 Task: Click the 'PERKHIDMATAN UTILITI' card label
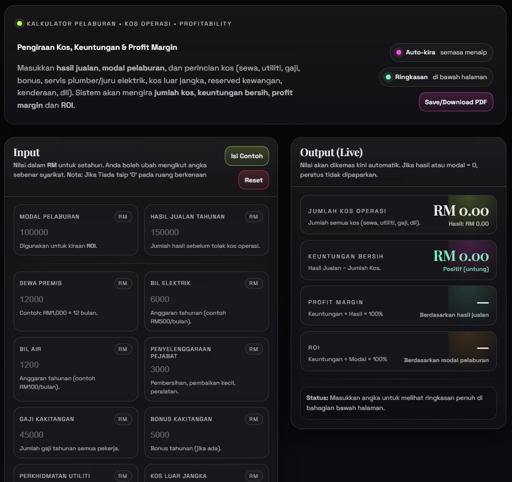(x=54, y=476)
